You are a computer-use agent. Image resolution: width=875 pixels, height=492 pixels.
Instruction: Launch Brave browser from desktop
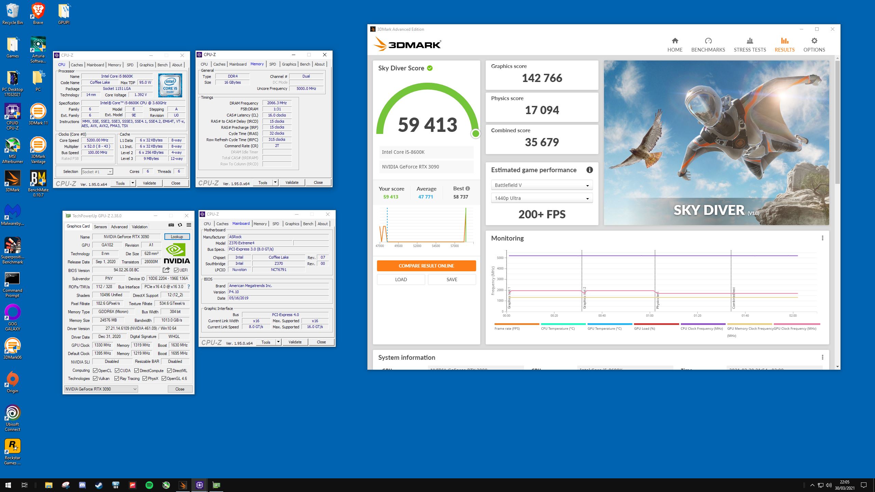[38, 14]
